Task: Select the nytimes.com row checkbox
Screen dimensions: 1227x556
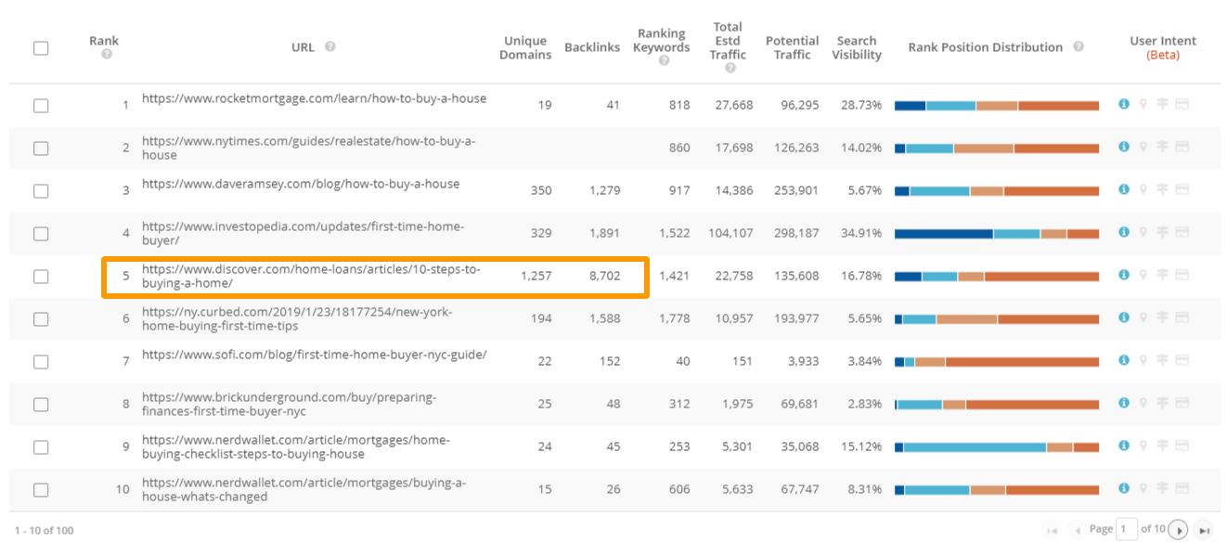Action: coord(41,149)
